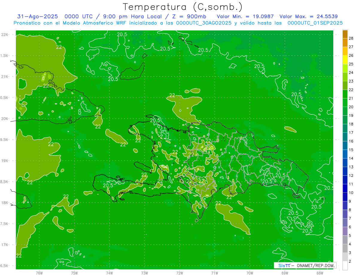Click the "72W" longitude axis label
359x277 pixels.
(x=180, y=273)
